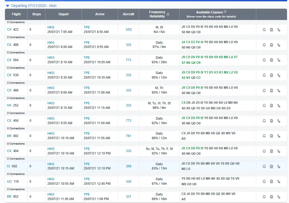Click reliability value 98% / 9m

(159, 108)
